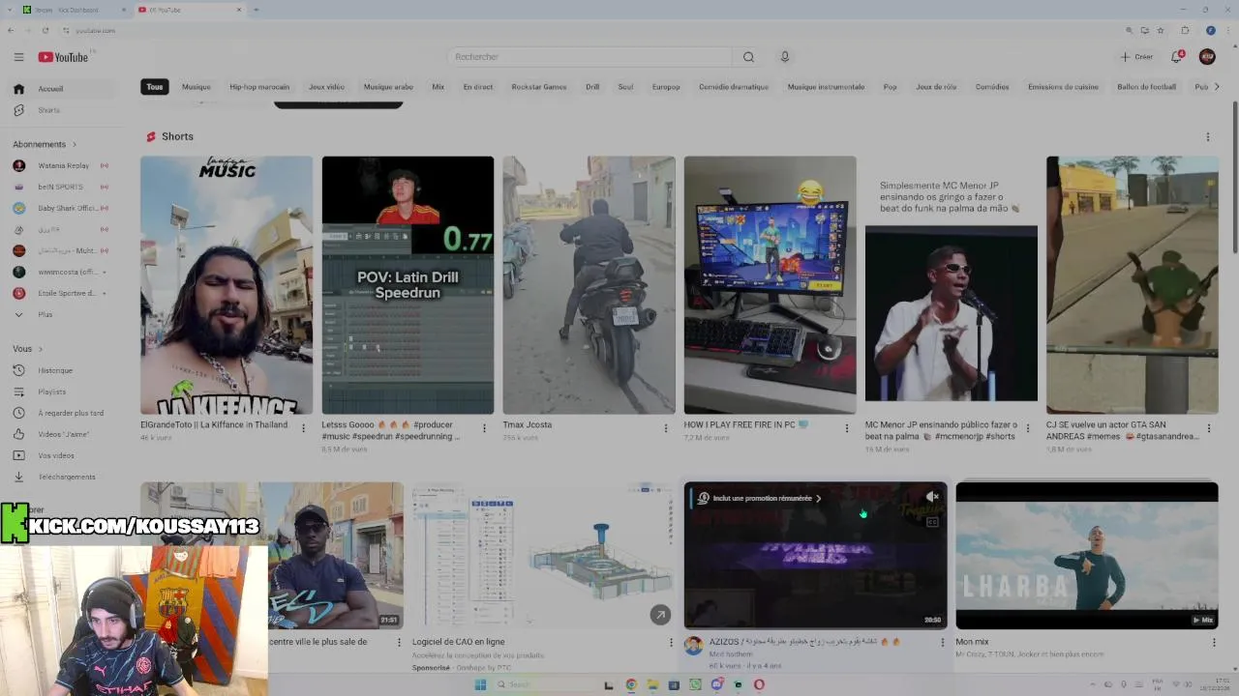
Task: Open the notifications bell
Action: [1177, 57]
